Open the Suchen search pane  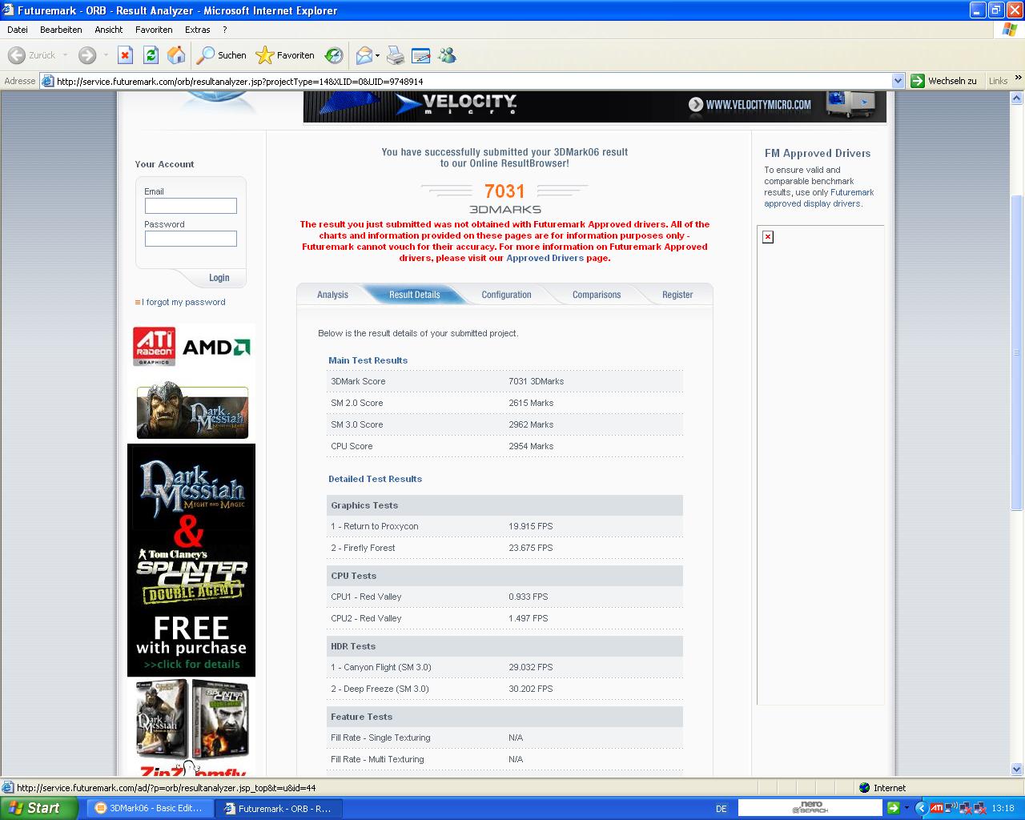click(222, 55)
